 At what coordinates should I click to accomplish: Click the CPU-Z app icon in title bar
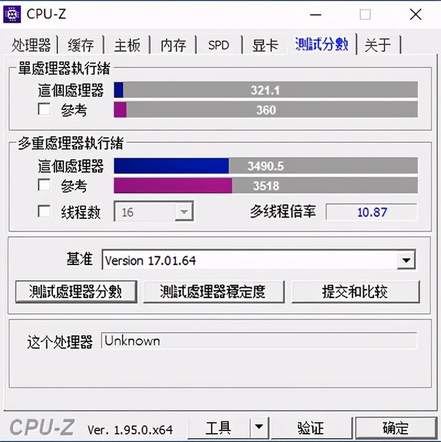tap(12, 14)
